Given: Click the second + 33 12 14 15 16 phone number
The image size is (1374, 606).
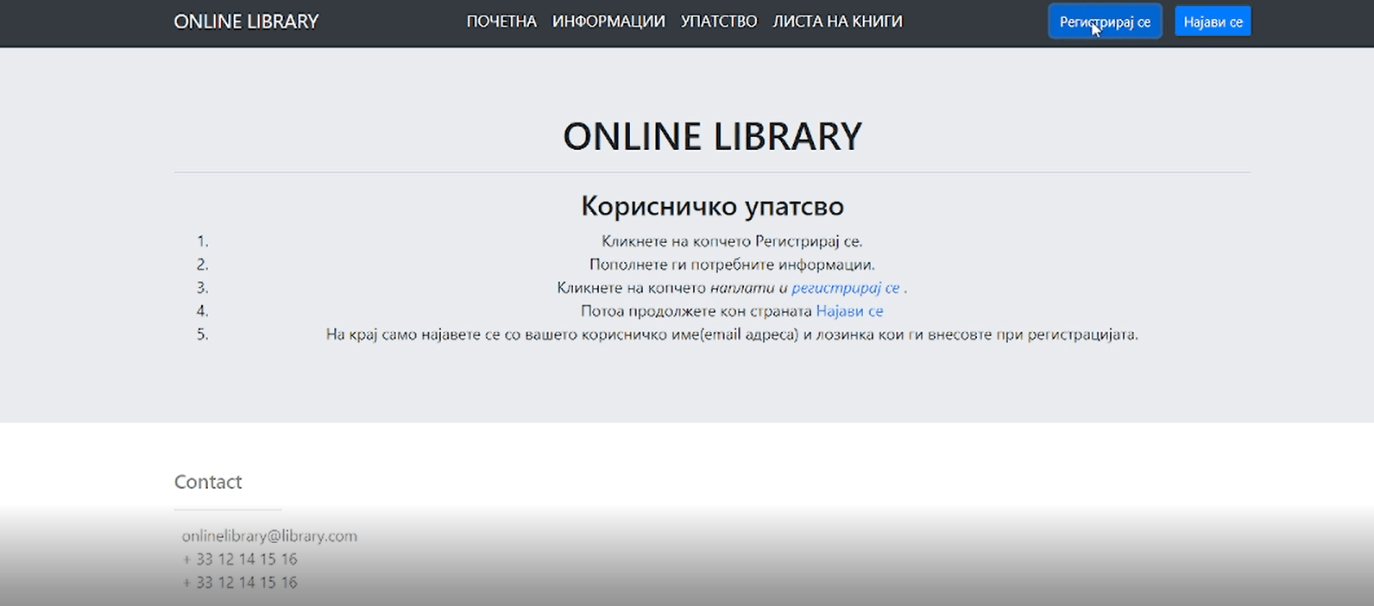Looking at the screenshot, I should (240, 583).
